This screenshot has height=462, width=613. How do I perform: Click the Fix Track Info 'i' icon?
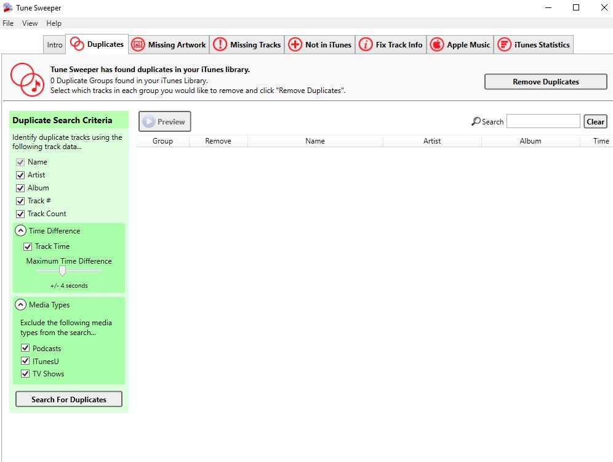pos(366,44)
